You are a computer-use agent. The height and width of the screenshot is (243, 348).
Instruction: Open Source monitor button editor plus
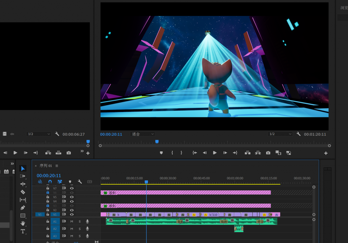point(88,153)
